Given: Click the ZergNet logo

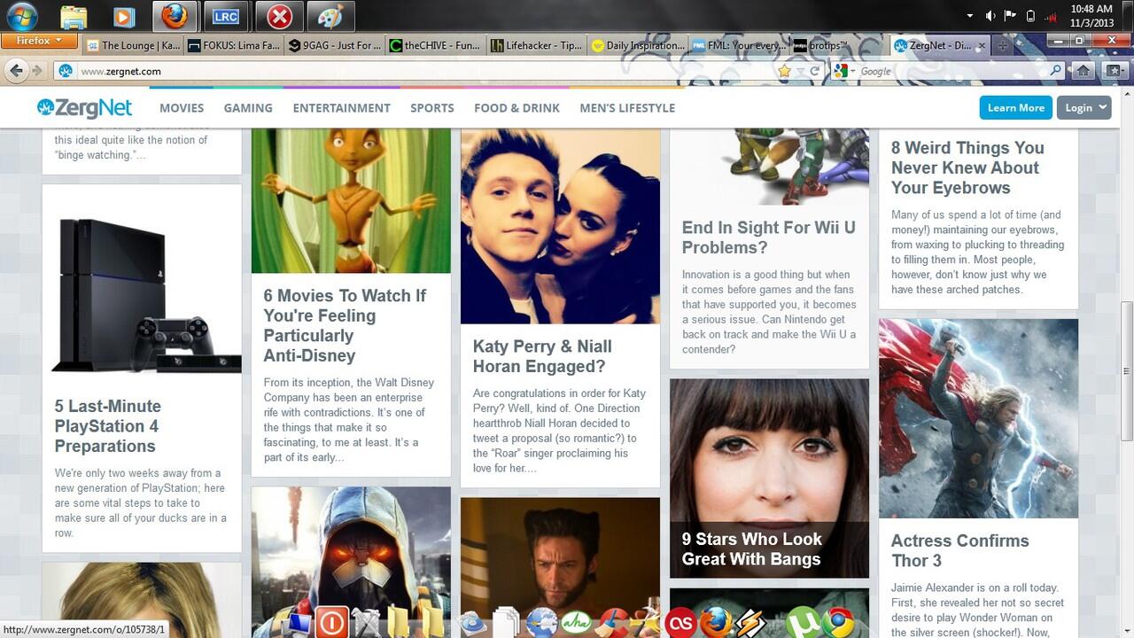Looking at the screenshot, I should tap(84, 107).
